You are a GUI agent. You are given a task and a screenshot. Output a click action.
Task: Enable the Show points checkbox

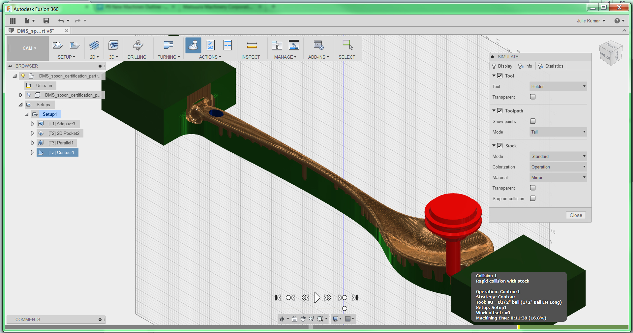tap(533, 121)
